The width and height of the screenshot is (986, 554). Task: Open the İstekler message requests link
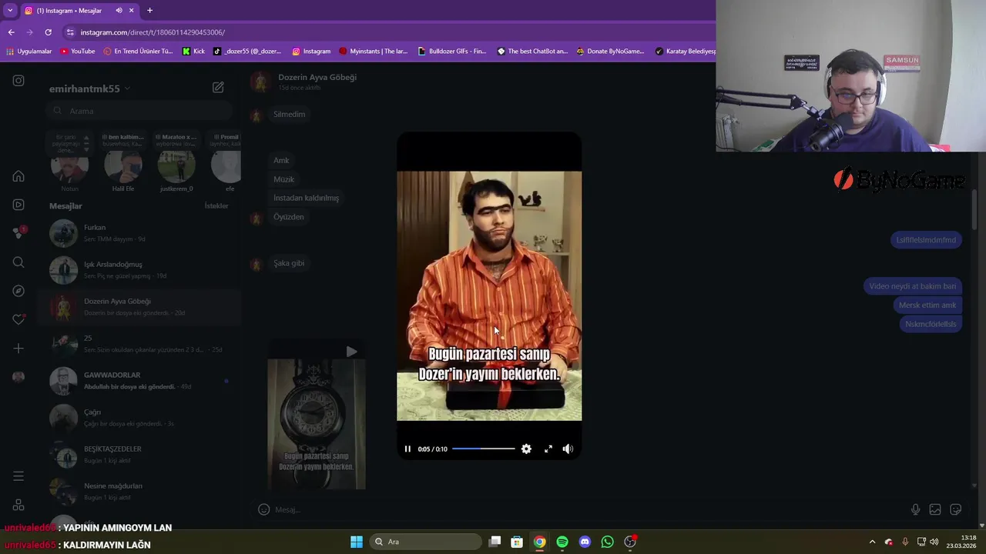click(216, 206)
